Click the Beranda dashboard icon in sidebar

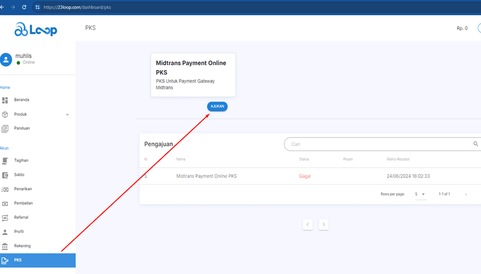pyautogui.click(x=5, y=100)
